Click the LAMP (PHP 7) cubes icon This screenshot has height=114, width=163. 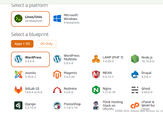click(96, 59)
